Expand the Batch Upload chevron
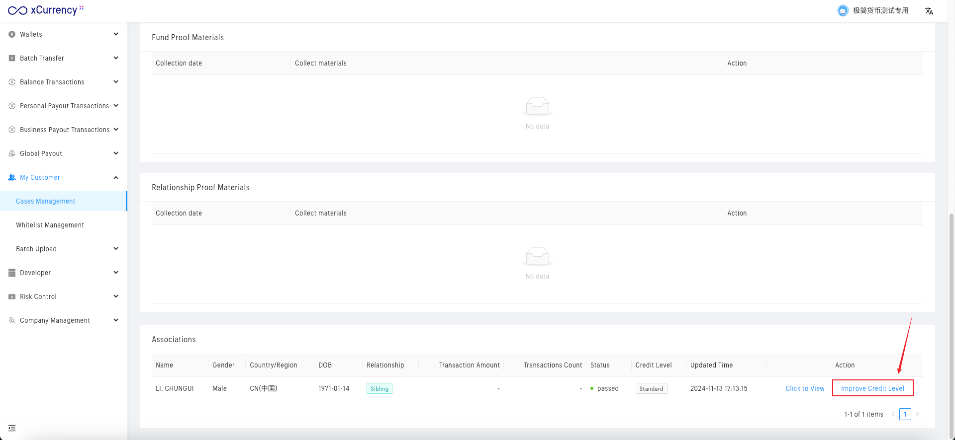Viewport: 955px width, 440px height. (x=116, y=249)
